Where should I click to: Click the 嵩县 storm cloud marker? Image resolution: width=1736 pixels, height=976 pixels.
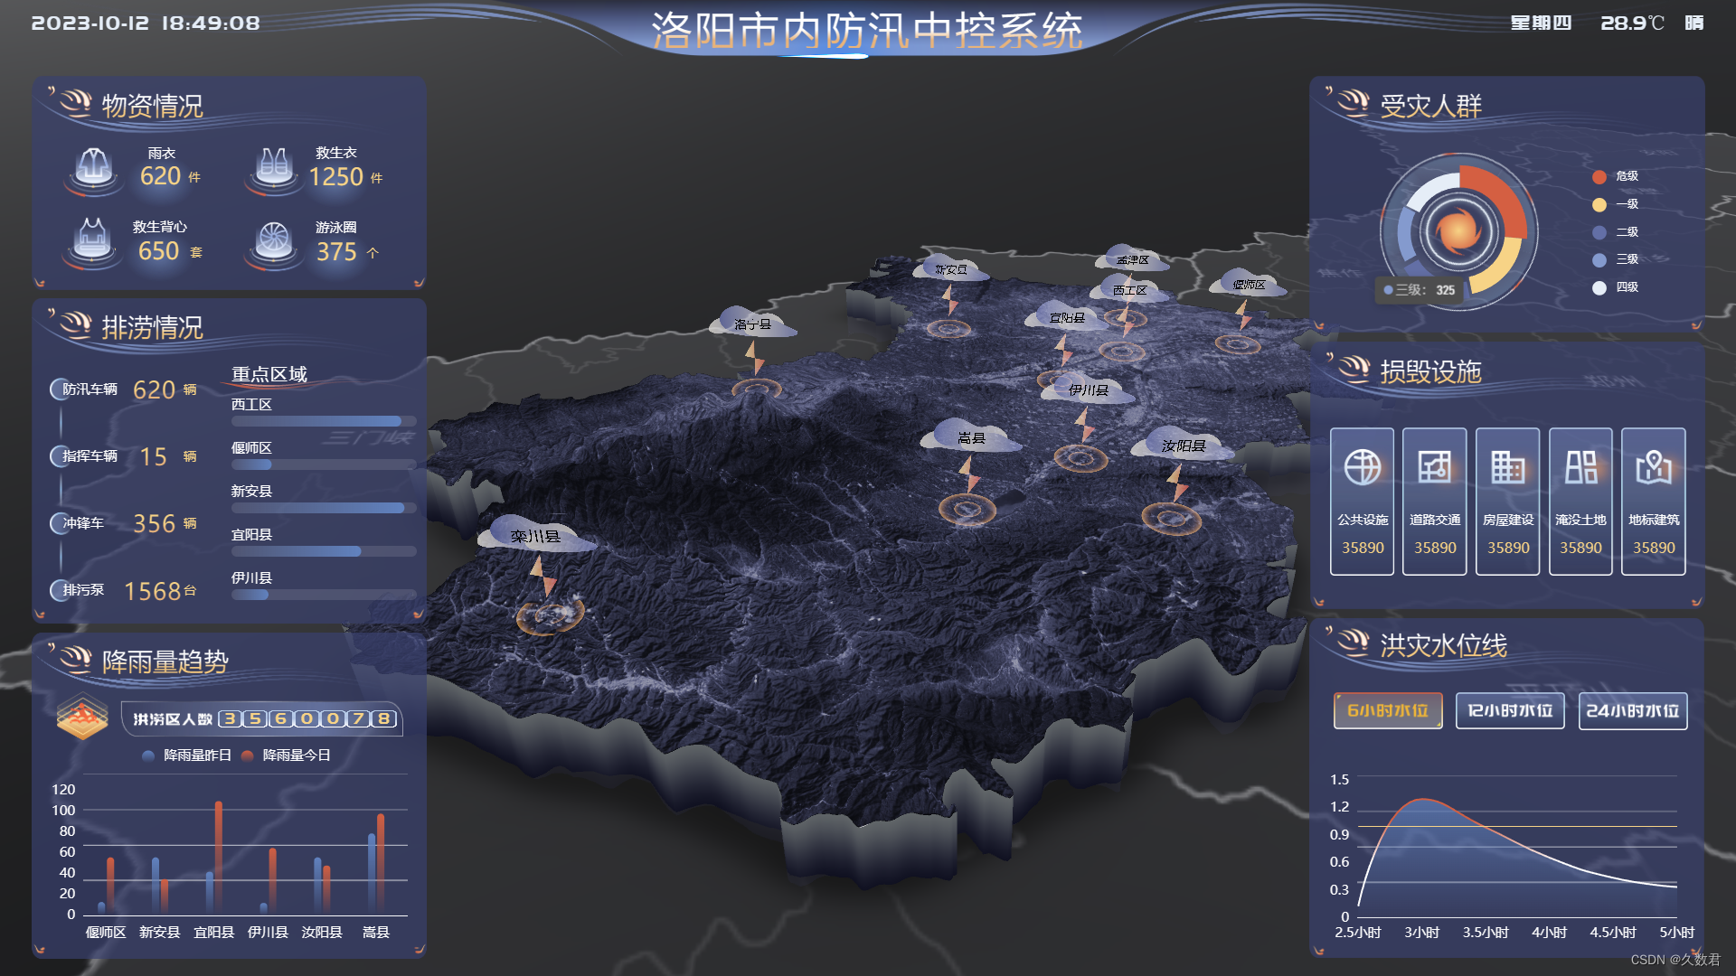[x=971, y=436]
